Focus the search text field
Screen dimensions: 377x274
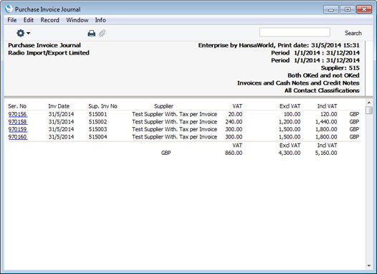point(295,32)
